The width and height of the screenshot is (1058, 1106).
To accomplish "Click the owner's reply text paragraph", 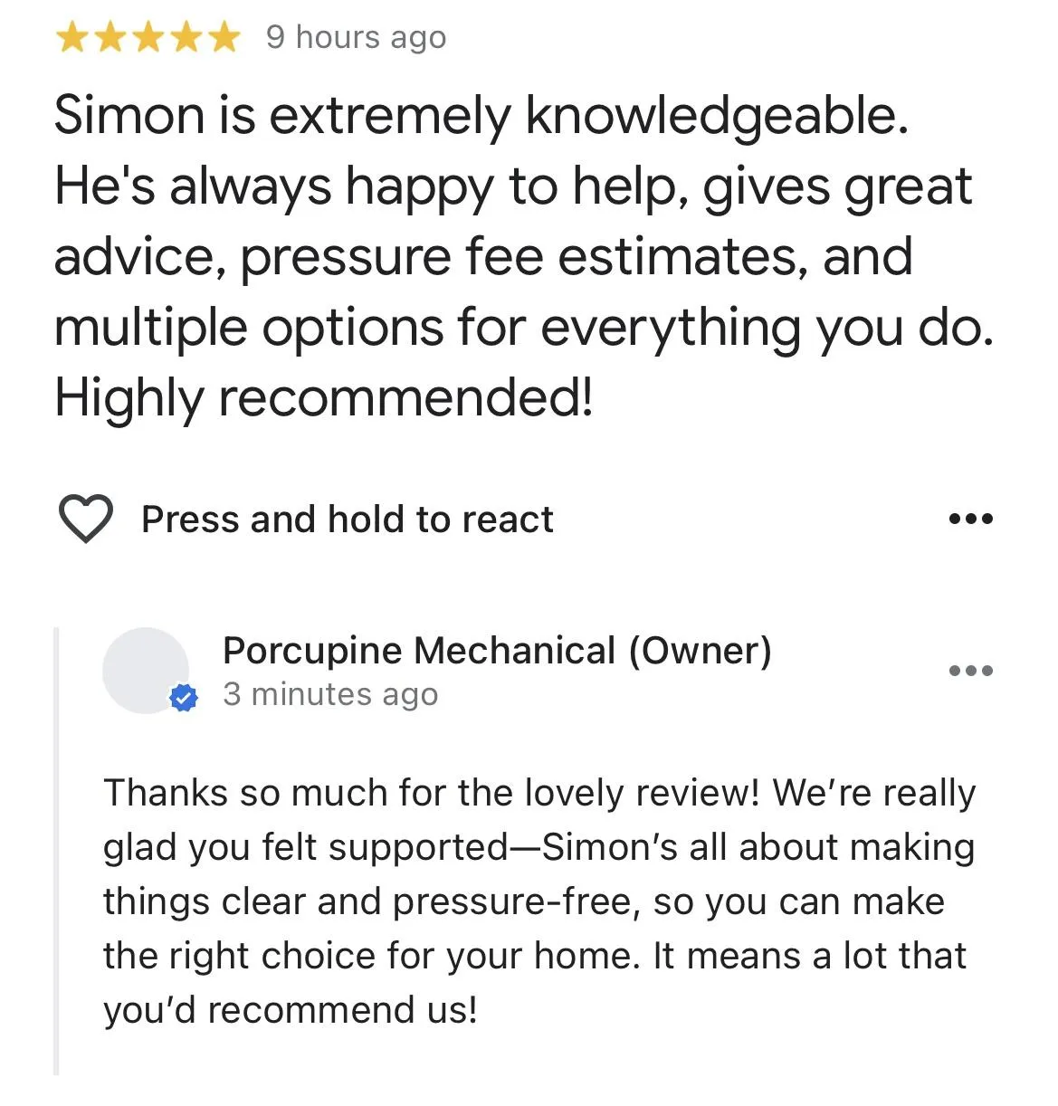I will (539, 901).
